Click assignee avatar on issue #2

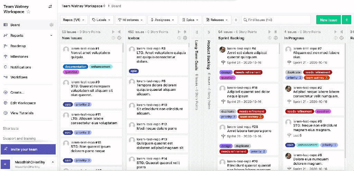pyautogui.click(x=288, y=88)
